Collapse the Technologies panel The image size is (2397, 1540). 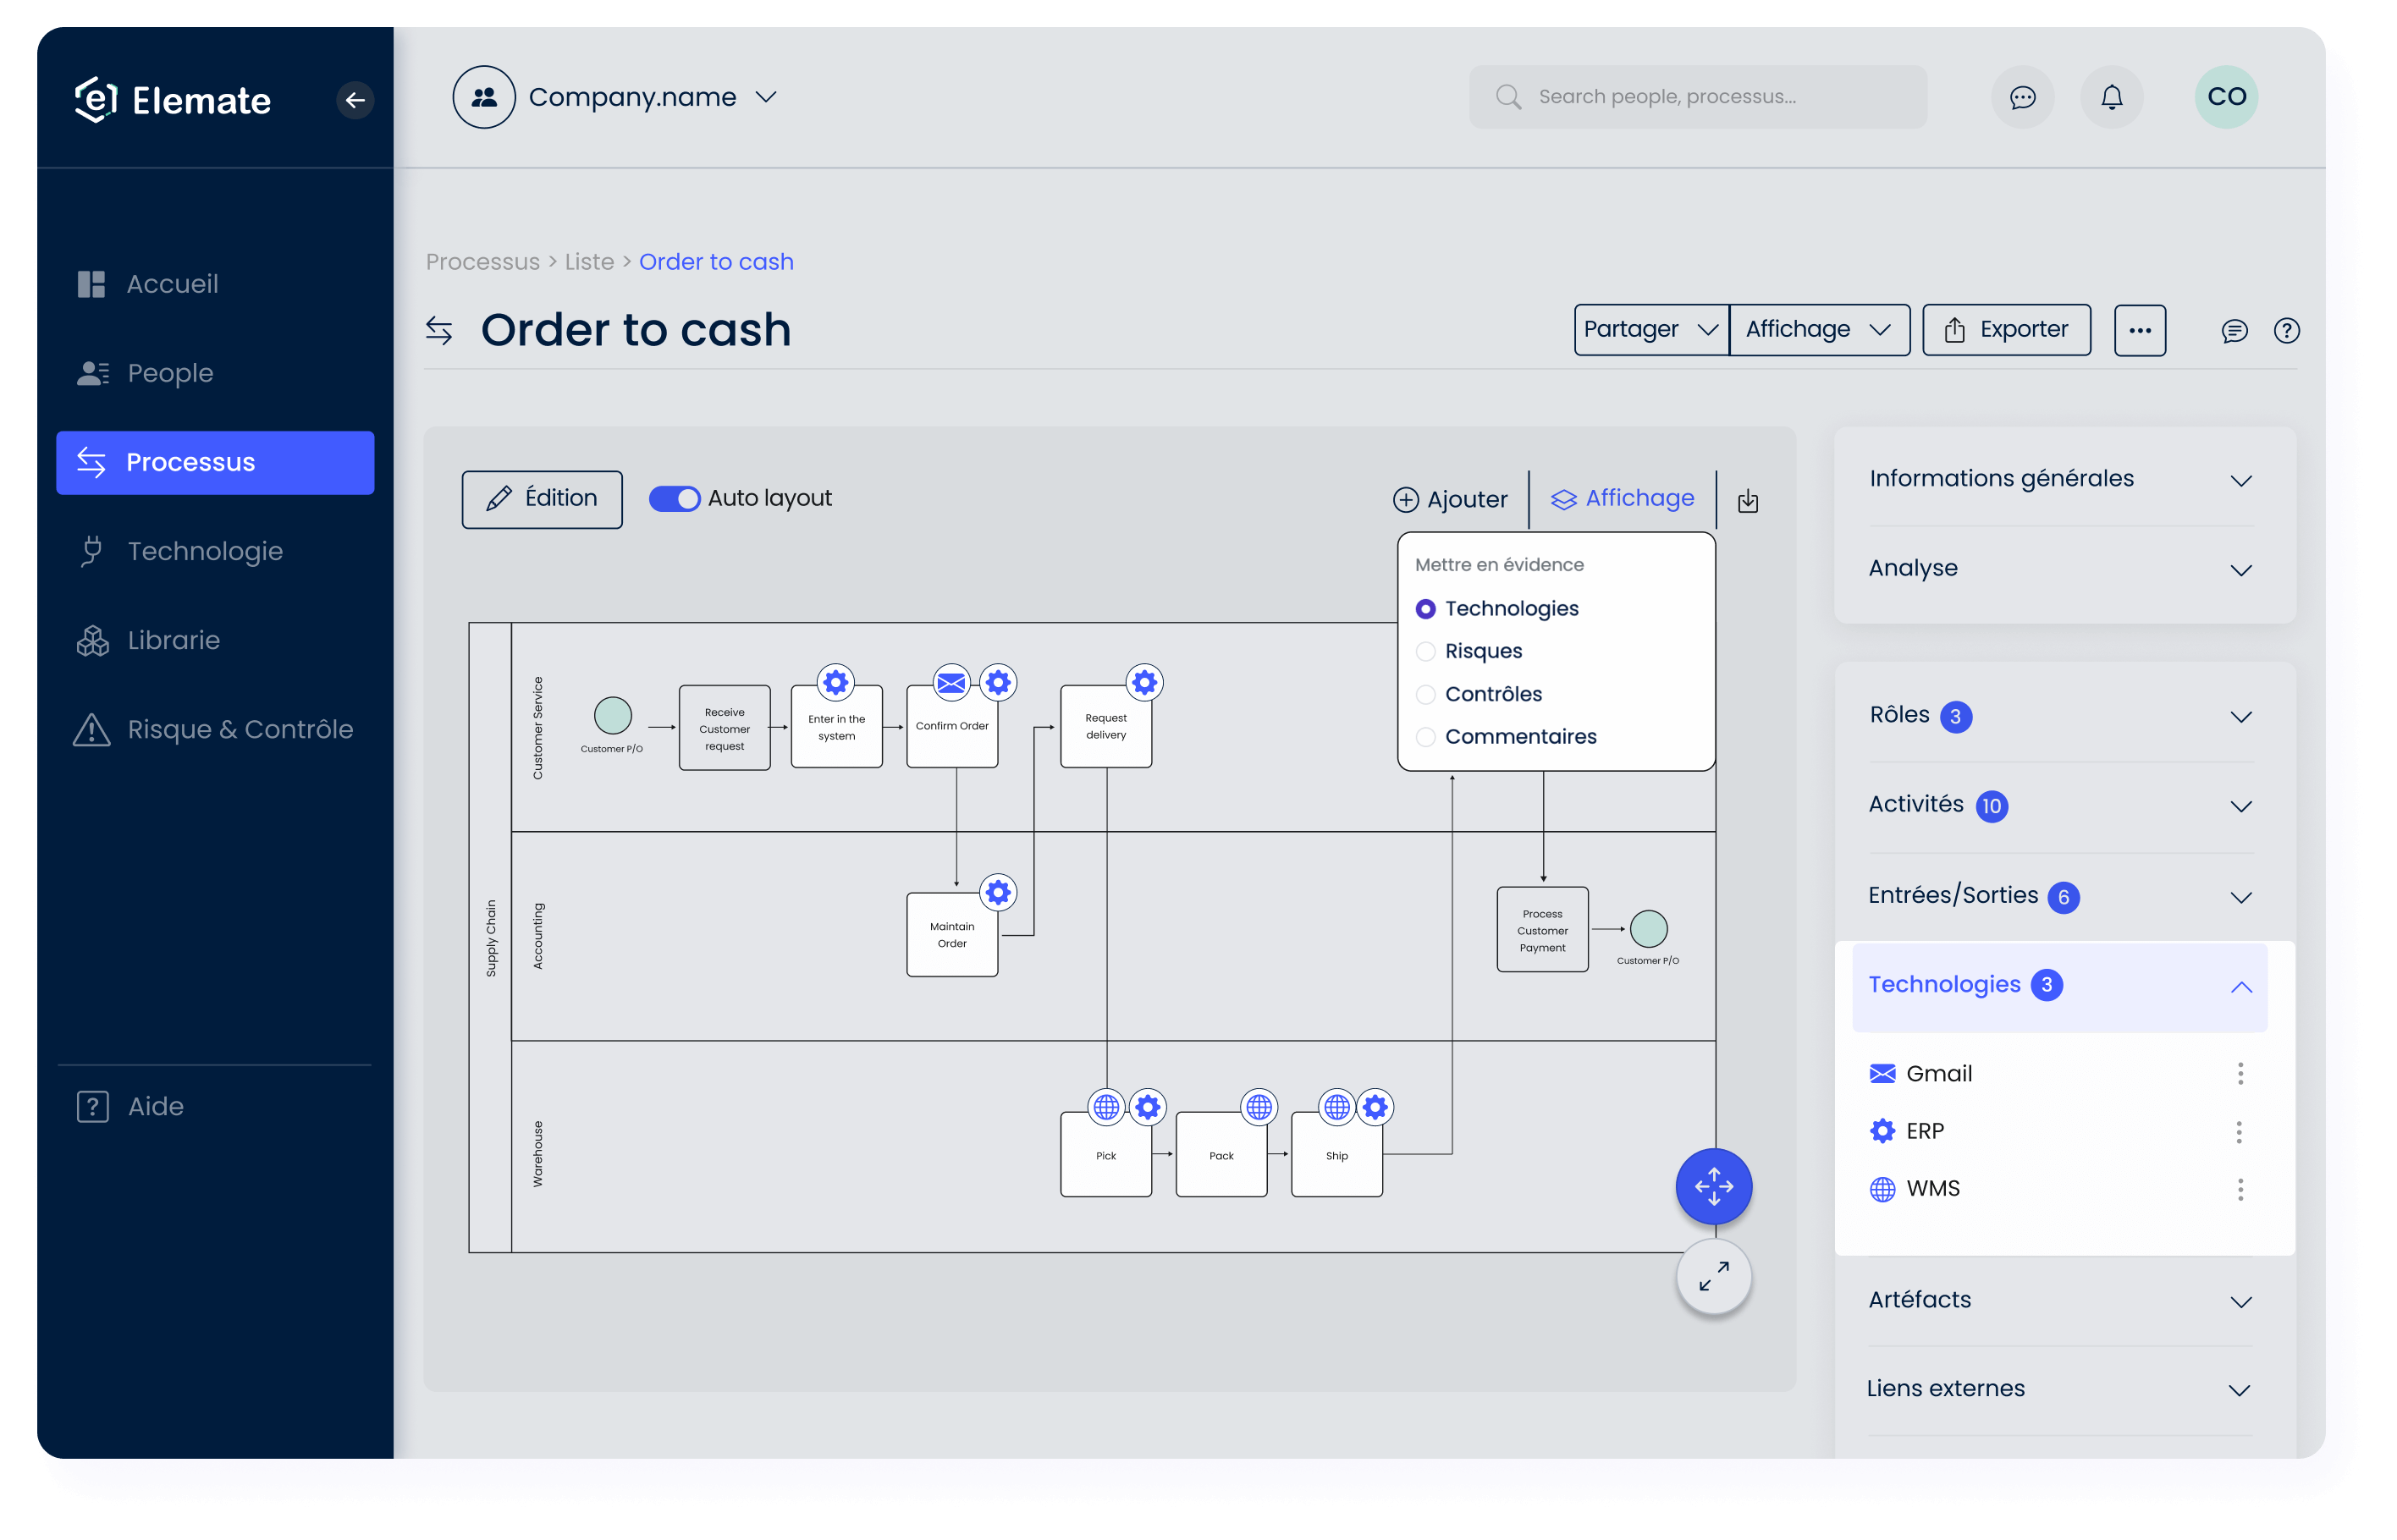2241,983
